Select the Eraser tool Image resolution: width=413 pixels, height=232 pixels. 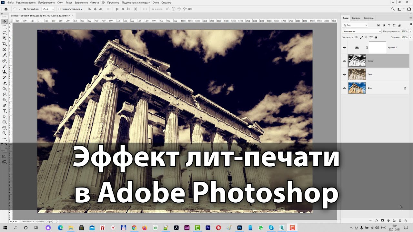tap(4, 83)
